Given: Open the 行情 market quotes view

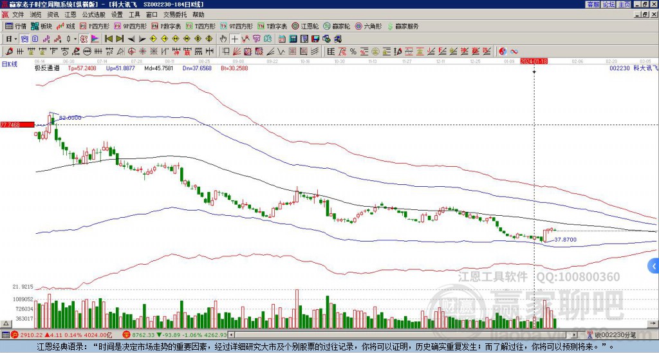Looking at the screenshot, I should tap(16, 26).
